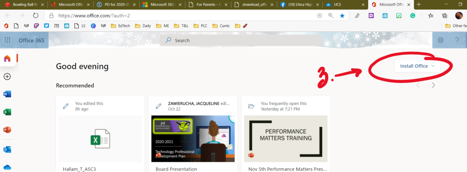The width and height of the screenshot is (467, 172).
Task: Open the EdTech bookmarks folder
Action: (x=121, y=26)
